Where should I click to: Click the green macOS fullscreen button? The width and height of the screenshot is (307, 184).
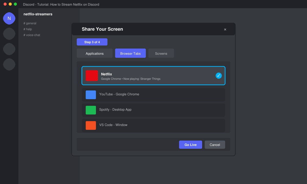click(15, 4)
